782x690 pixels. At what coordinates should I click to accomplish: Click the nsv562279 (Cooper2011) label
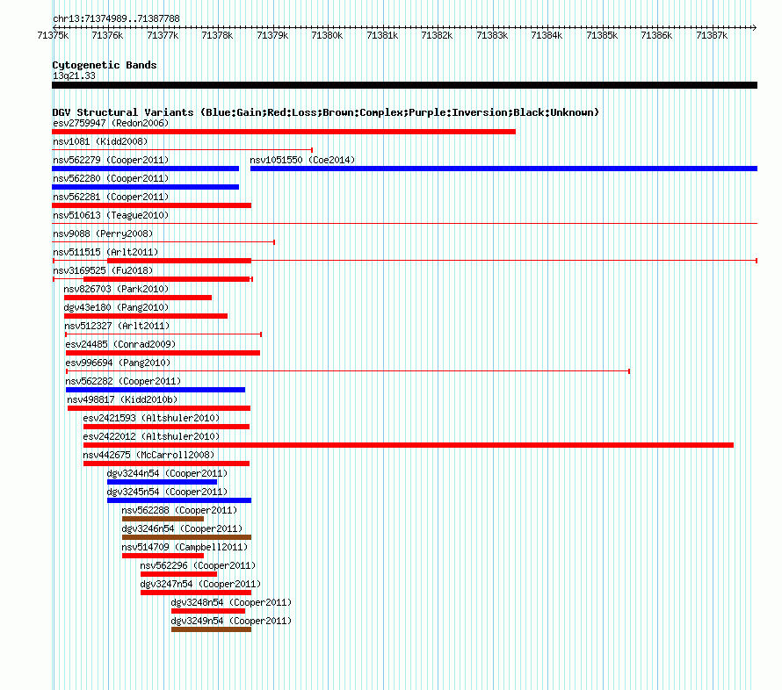click(x=111, y=160)
